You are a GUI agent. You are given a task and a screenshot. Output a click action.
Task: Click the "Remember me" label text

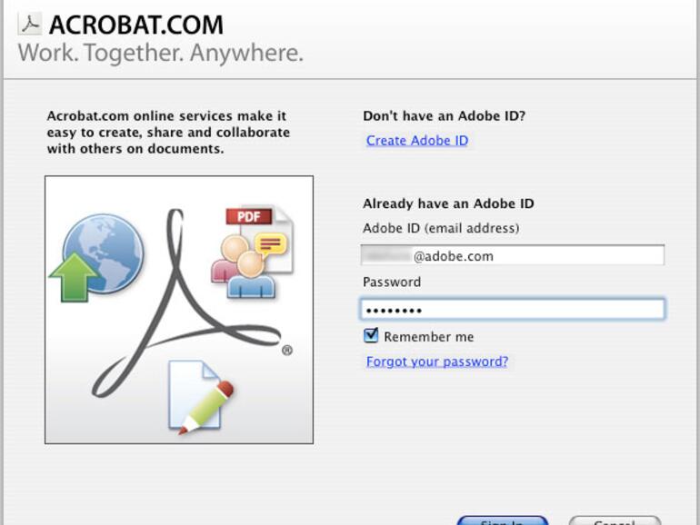click(428, 337)
